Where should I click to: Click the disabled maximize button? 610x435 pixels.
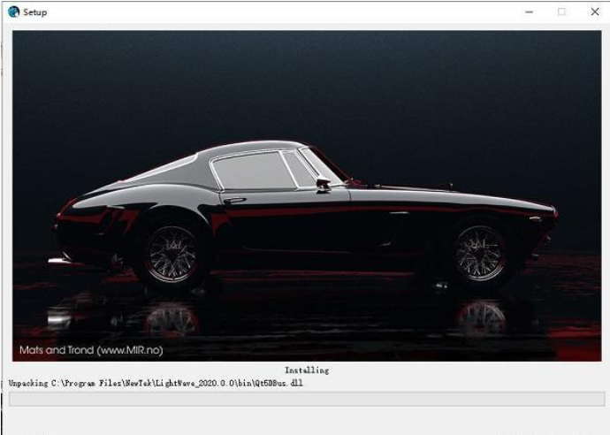coord(561,12)
